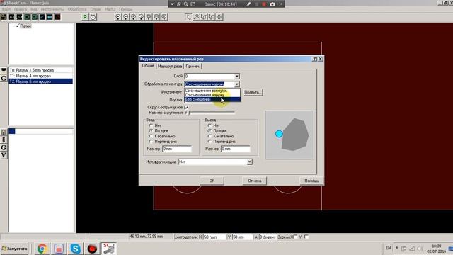Click the last zoom magnifier icon in the toolbar
This screenshot has width=453, height=255.
pos(164,17)
